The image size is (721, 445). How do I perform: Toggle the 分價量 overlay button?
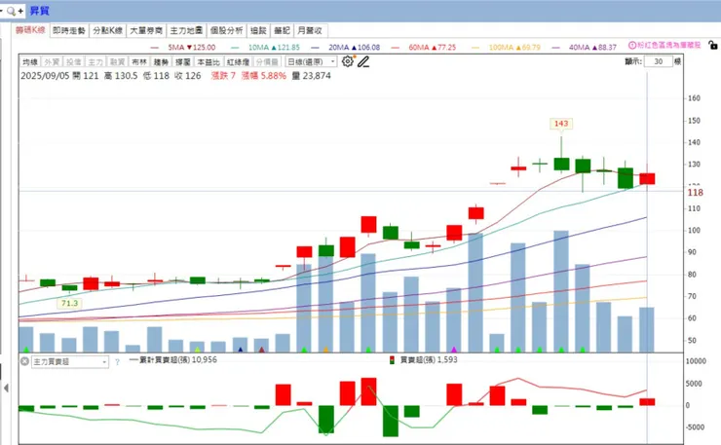pos(267,61)
